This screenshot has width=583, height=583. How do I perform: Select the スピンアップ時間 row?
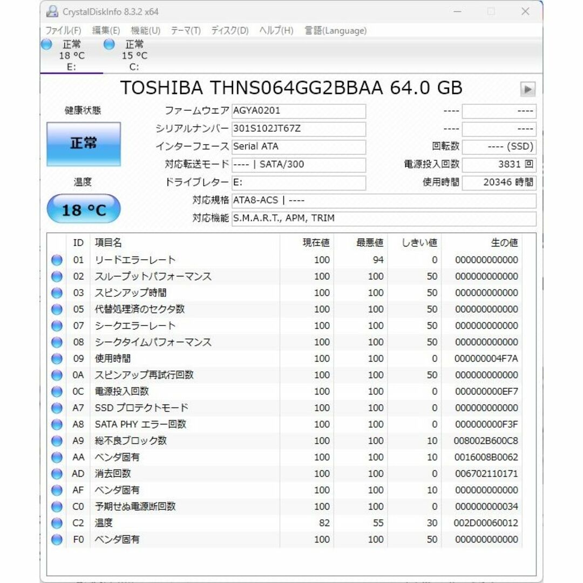[285, 293]
